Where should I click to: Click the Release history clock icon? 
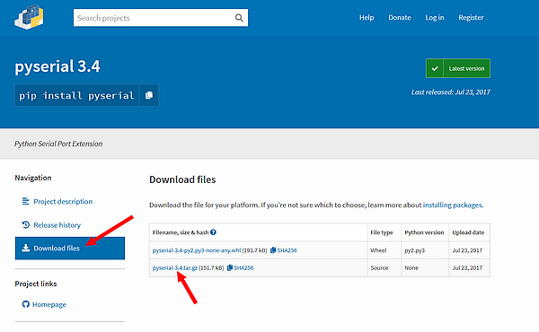pyautogui.click(x=26, y=225)
